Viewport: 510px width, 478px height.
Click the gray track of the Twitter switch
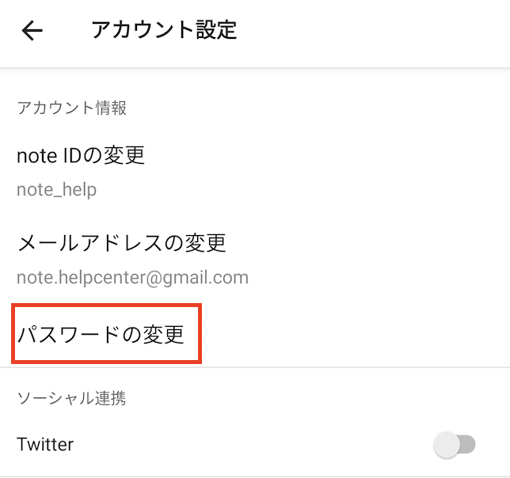pos(467,445)
